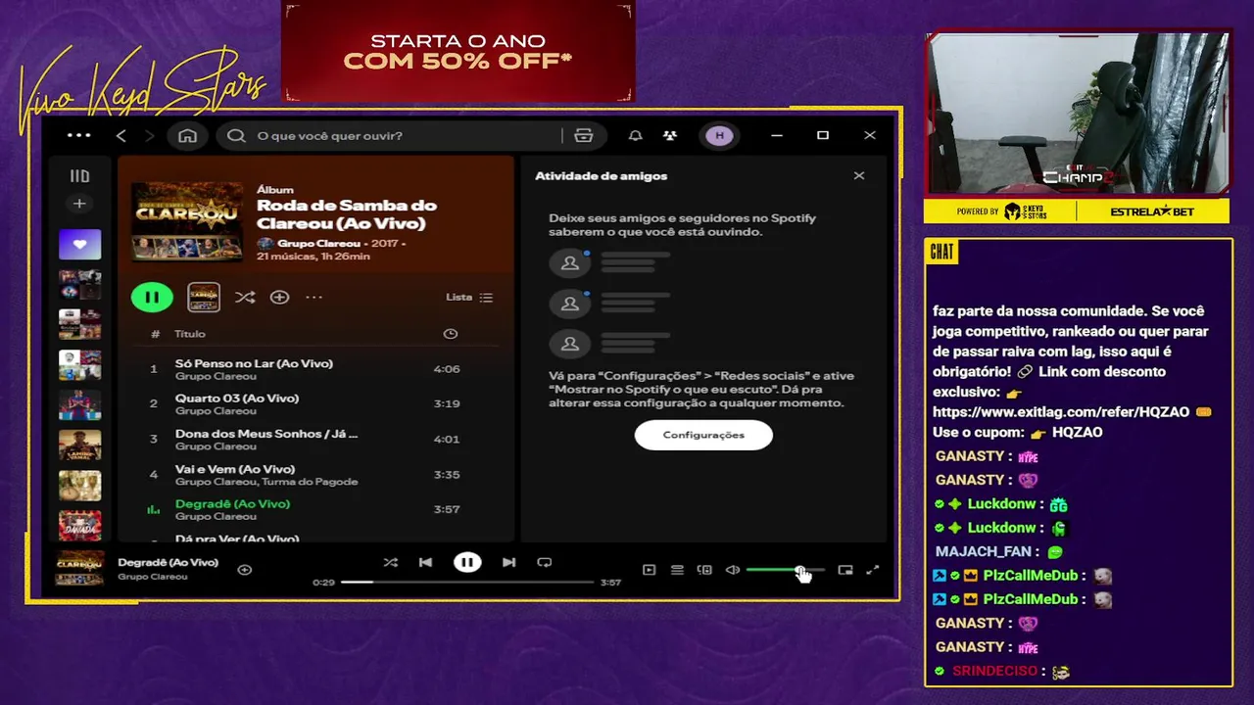Add album to library with plus-circle
Screen dimensions: 1254x705
[279, 297]
